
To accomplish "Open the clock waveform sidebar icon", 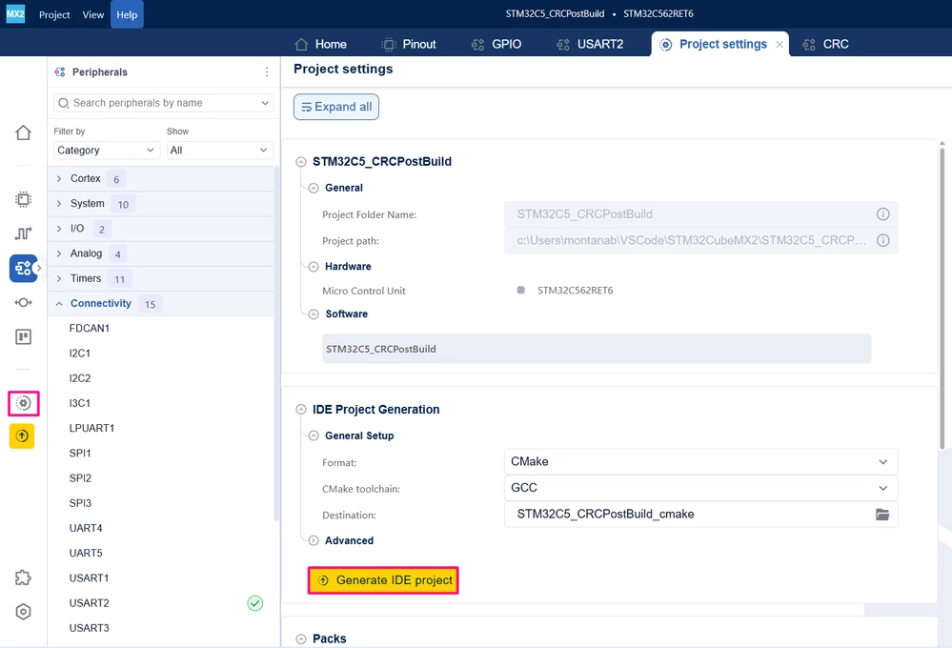I will (x=23, y=233).
